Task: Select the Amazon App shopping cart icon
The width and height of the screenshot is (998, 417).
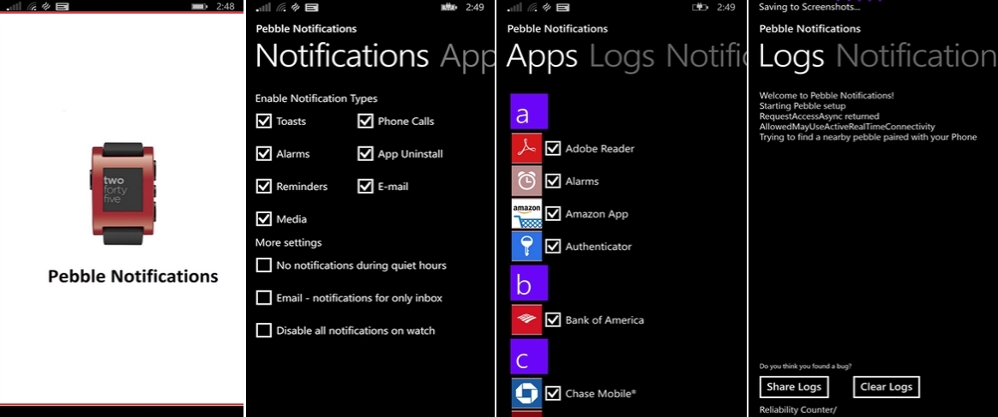Action: tap(526, 213)
